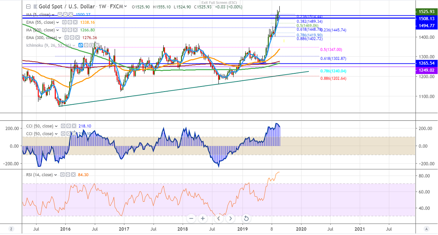Hide the RSI (14, close) indicator
The width and height of the screenshot is (438, 235).
point(62,175)
